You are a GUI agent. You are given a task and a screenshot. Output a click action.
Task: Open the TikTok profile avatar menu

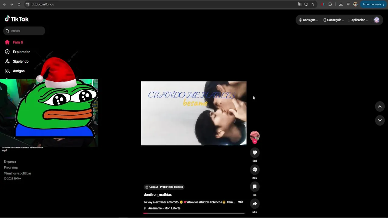point(376,20)
